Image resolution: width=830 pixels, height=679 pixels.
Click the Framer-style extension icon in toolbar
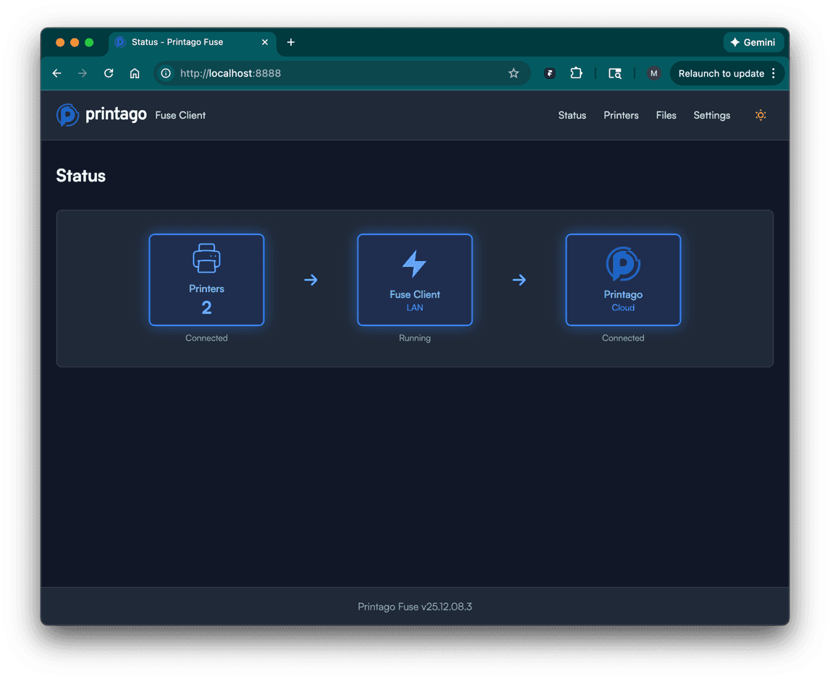pos(549,74)
